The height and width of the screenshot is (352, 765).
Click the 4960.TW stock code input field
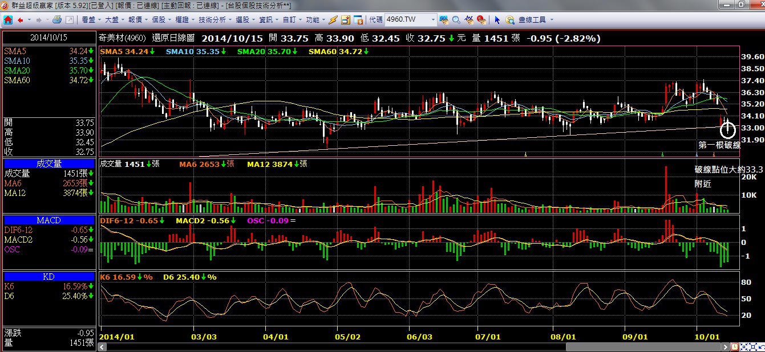(406, 20)
